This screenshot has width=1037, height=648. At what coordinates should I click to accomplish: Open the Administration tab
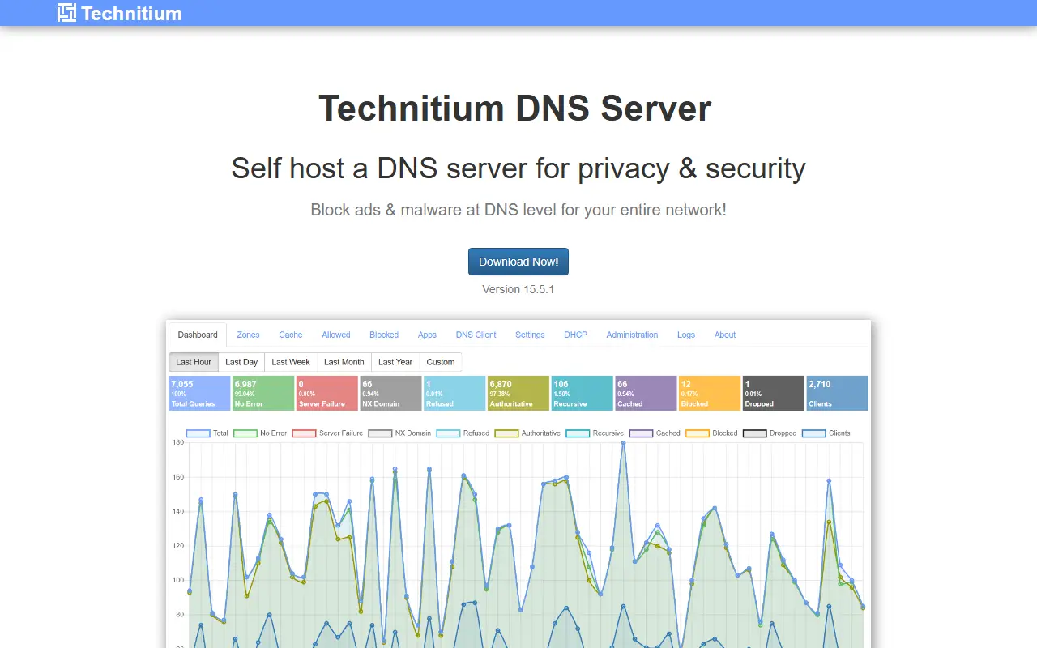[632, 335]
